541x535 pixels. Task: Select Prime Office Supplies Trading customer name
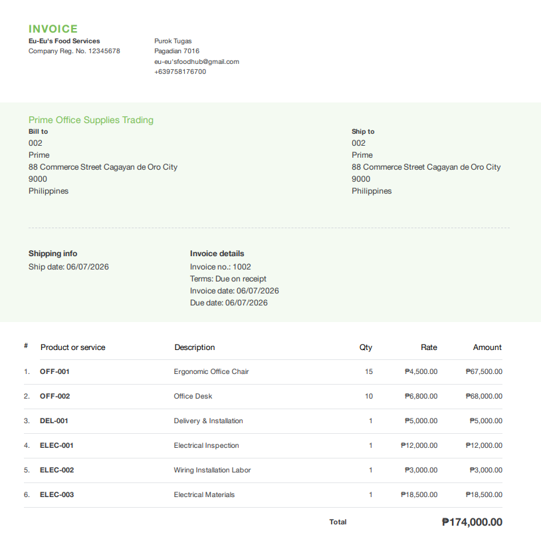tap(91, 120)
